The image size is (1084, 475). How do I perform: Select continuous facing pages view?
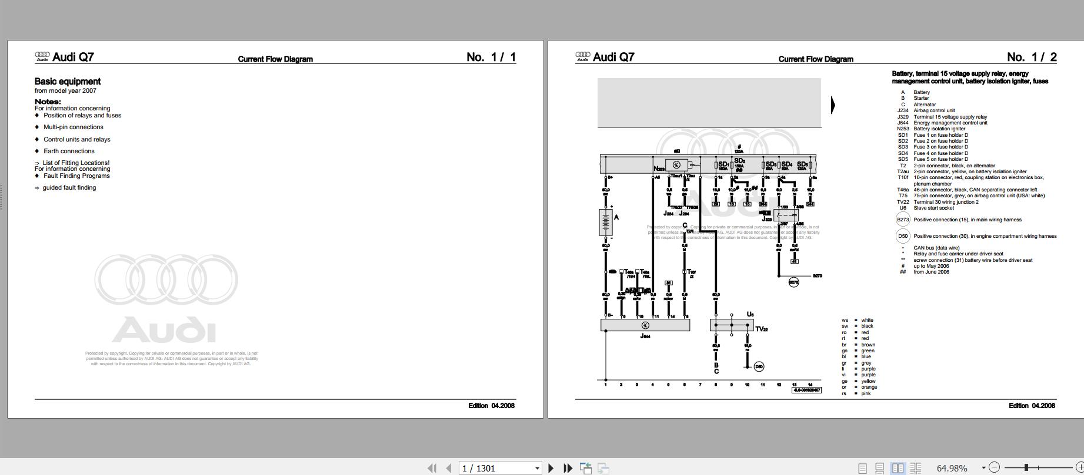[915, 468]
